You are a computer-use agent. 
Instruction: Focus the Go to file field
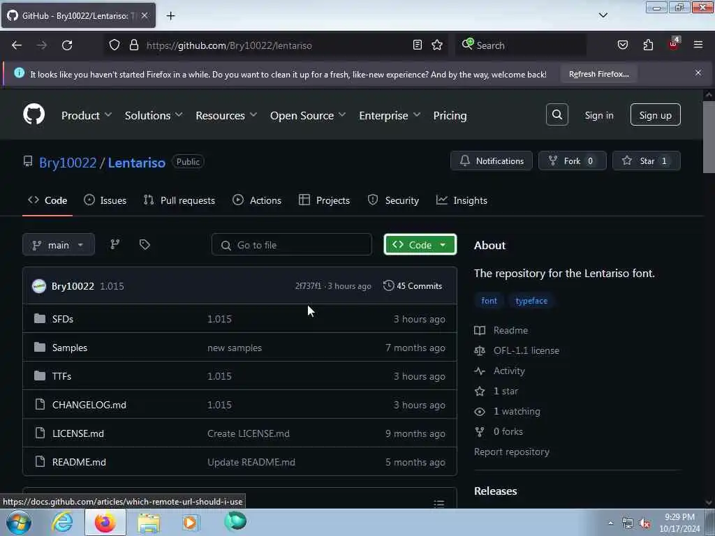click(292, 245)
